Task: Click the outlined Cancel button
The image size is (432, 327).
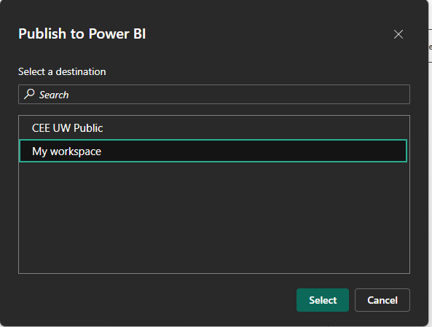Action: [x=382, y=300]
